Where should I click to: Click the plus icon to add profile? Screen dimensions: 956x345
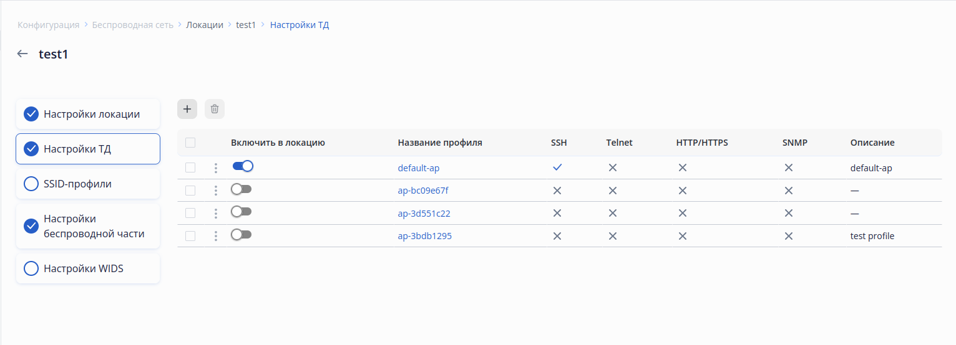click(187, 109)
